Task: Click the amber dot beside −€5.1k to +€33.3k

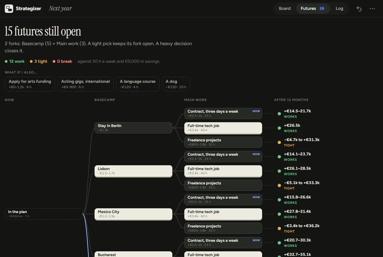Action: pyautogui.click(x=279, y=185)
